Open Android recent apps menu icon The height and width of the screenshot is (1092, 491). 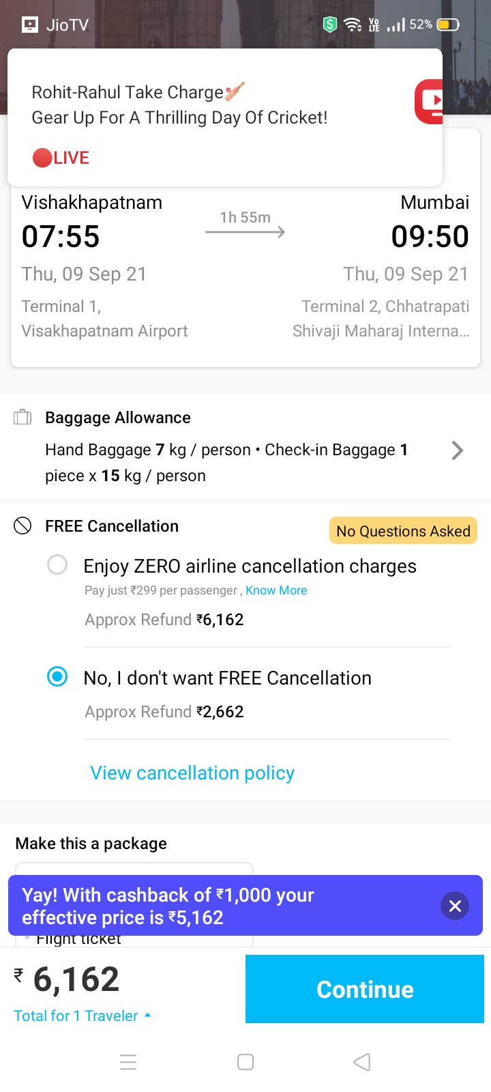[x=128, y=1062]
